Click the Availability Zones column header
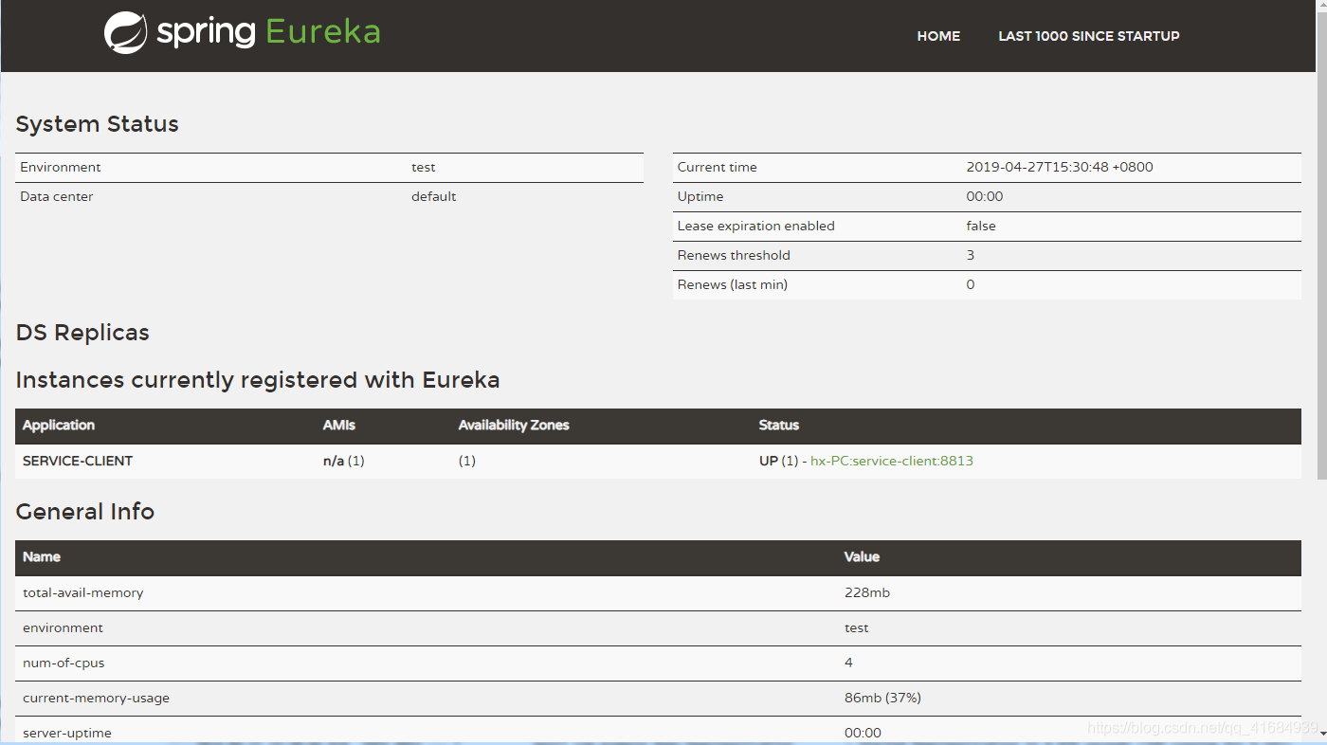 point(514,425)
